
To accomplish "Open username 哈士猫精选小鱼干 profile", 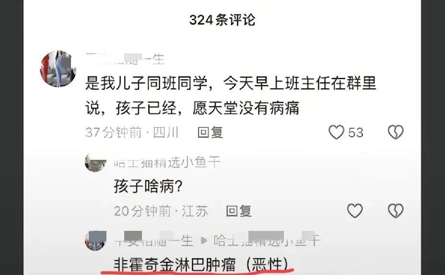I will (167, 162).
